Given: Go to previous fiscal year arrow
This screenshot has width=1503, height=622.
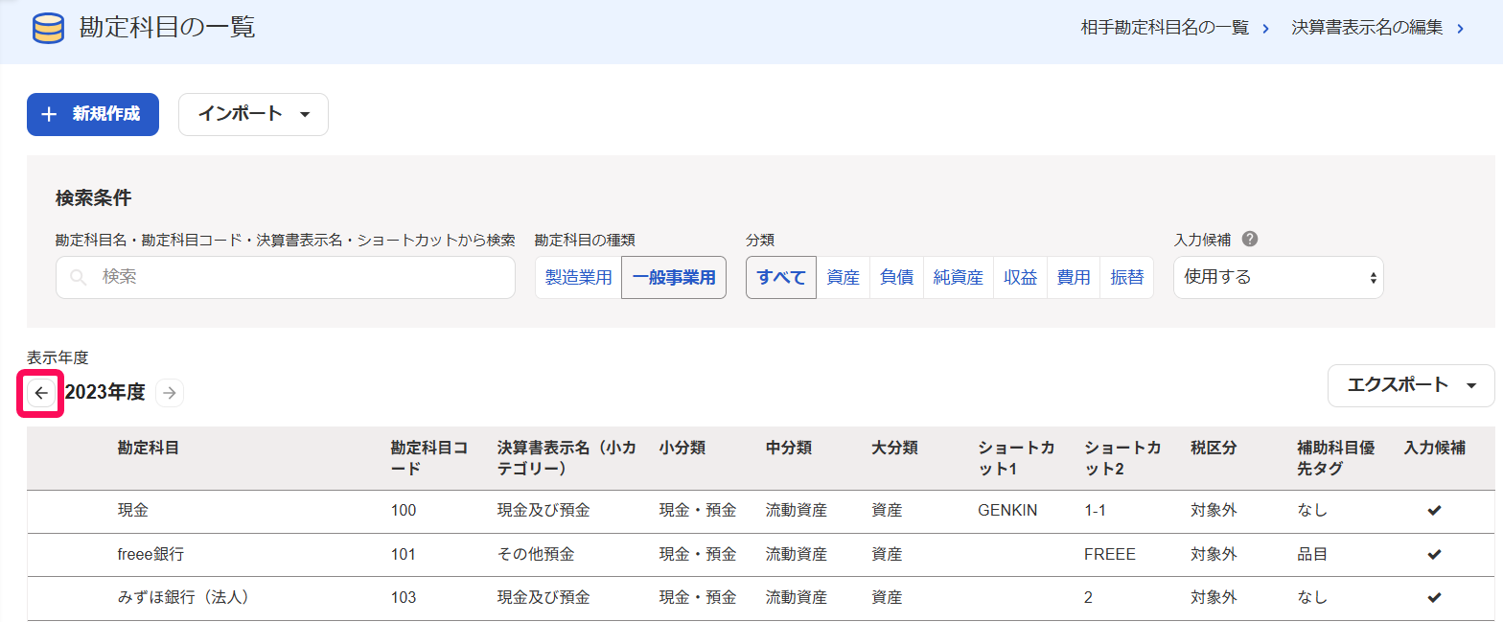Looking at the screenshot, I should tap(41, 393).
